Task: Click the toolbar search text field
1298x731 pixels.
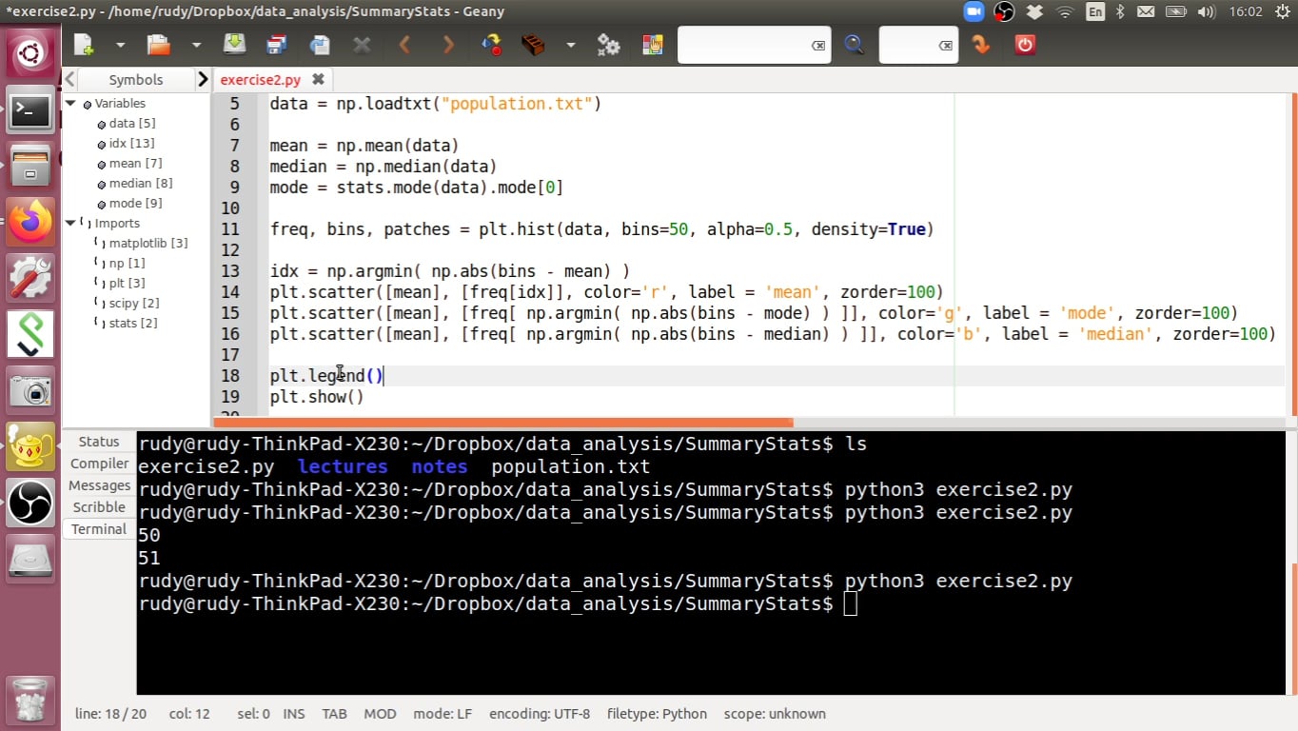Action: [x=744, y=45]
